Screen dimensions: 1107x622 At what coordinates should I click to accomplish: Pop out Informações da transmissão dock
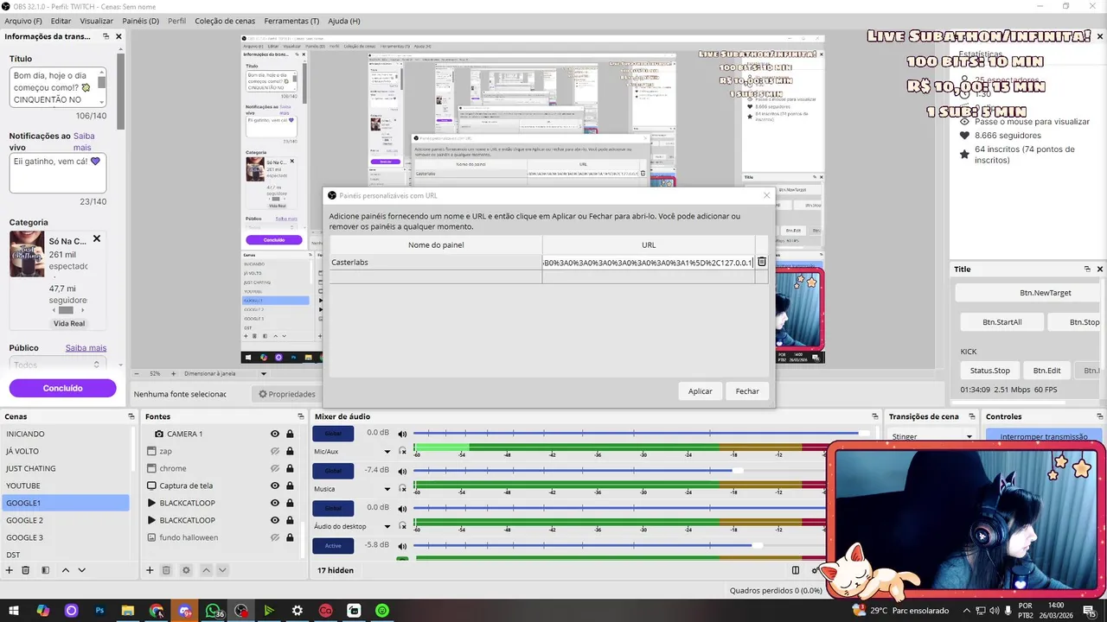point(106,36)
